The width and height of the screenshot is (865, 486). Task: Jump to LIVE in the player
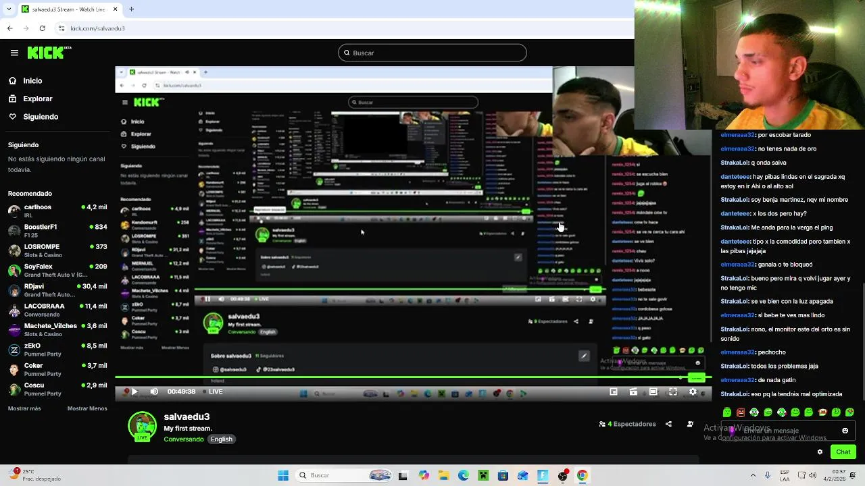pyautogui.click(x=214, y=391)
